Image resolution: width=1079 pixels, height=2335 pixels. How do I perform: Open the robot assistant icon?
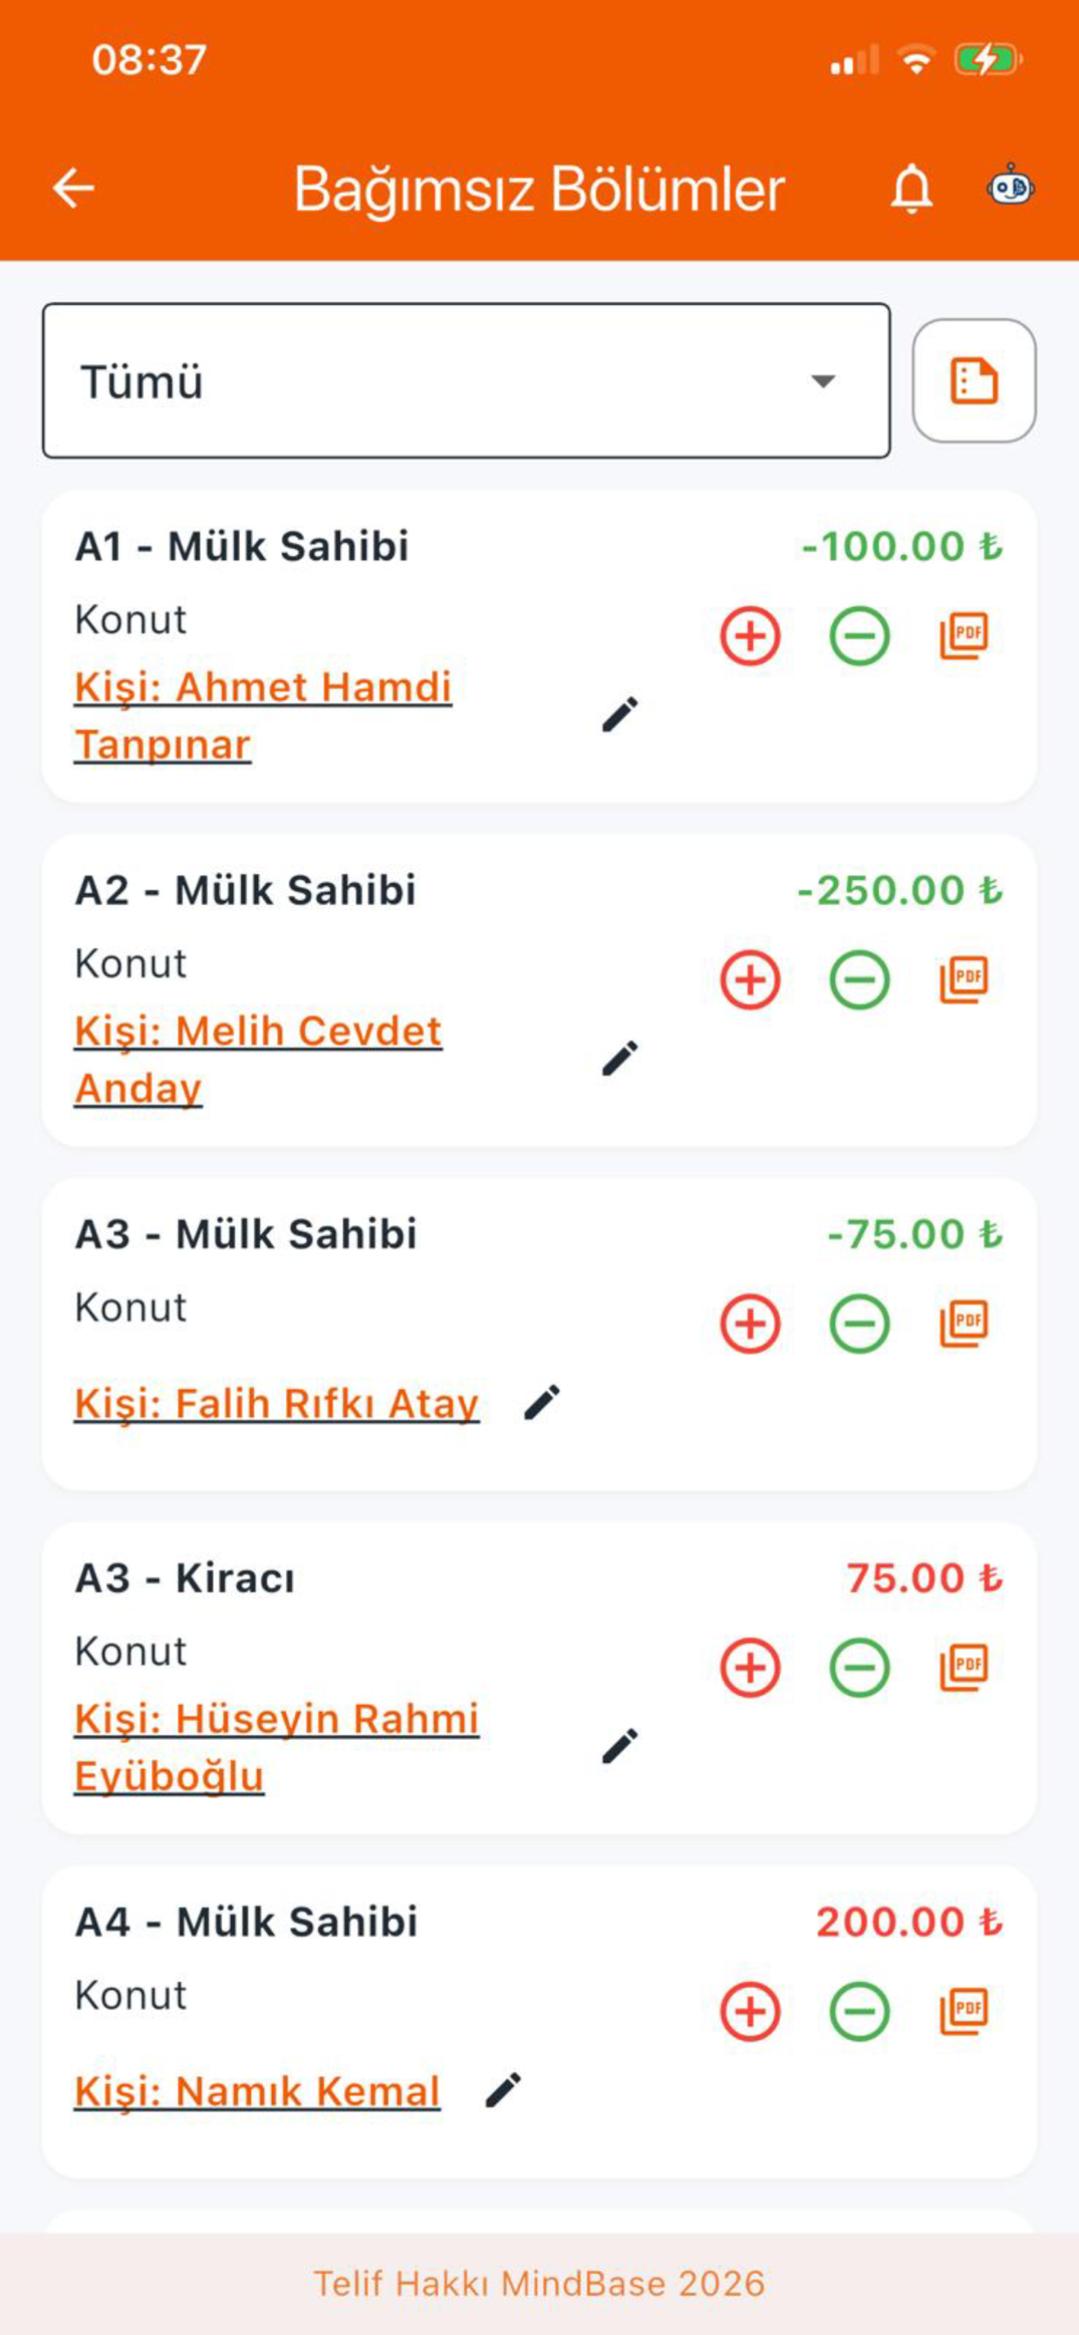point(1010,187)
